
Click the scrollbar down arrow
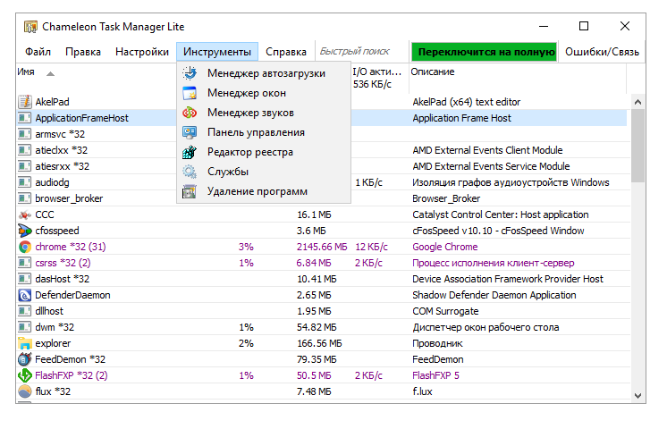(x=637, y=395)
